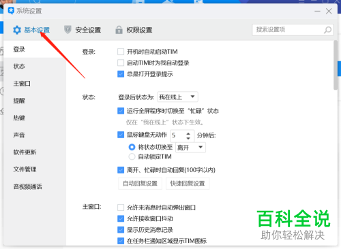341x249 pixels.
Task: Go to 热键 in the sidebar
Action: tap(35, 118)
